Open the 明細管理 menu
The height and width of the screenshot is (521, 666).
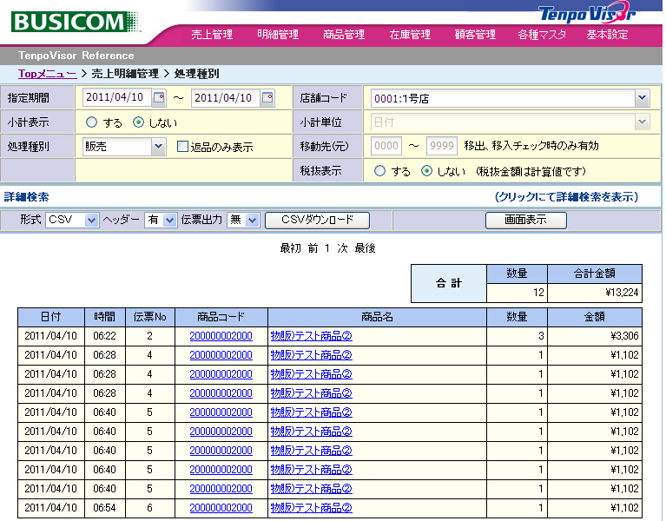click(278, 35)
